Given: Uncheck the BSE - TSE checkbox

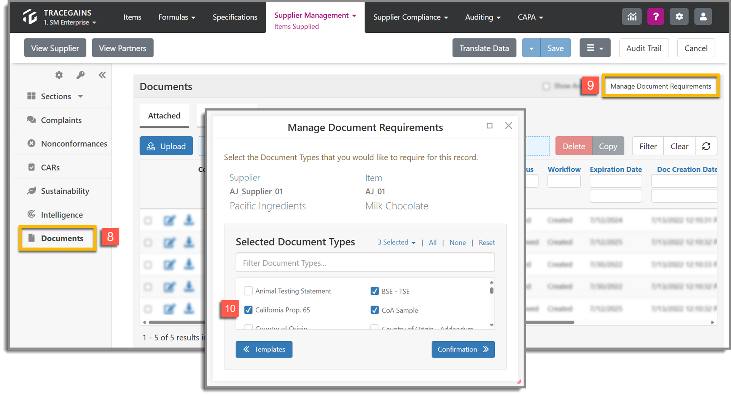Looking at the screenshot, I should (x=374, y=291).
